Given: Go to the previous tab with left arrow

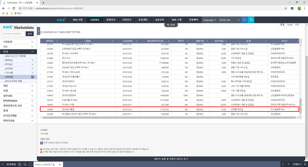Looking at the screenshot, I should [x=283, y=164].
